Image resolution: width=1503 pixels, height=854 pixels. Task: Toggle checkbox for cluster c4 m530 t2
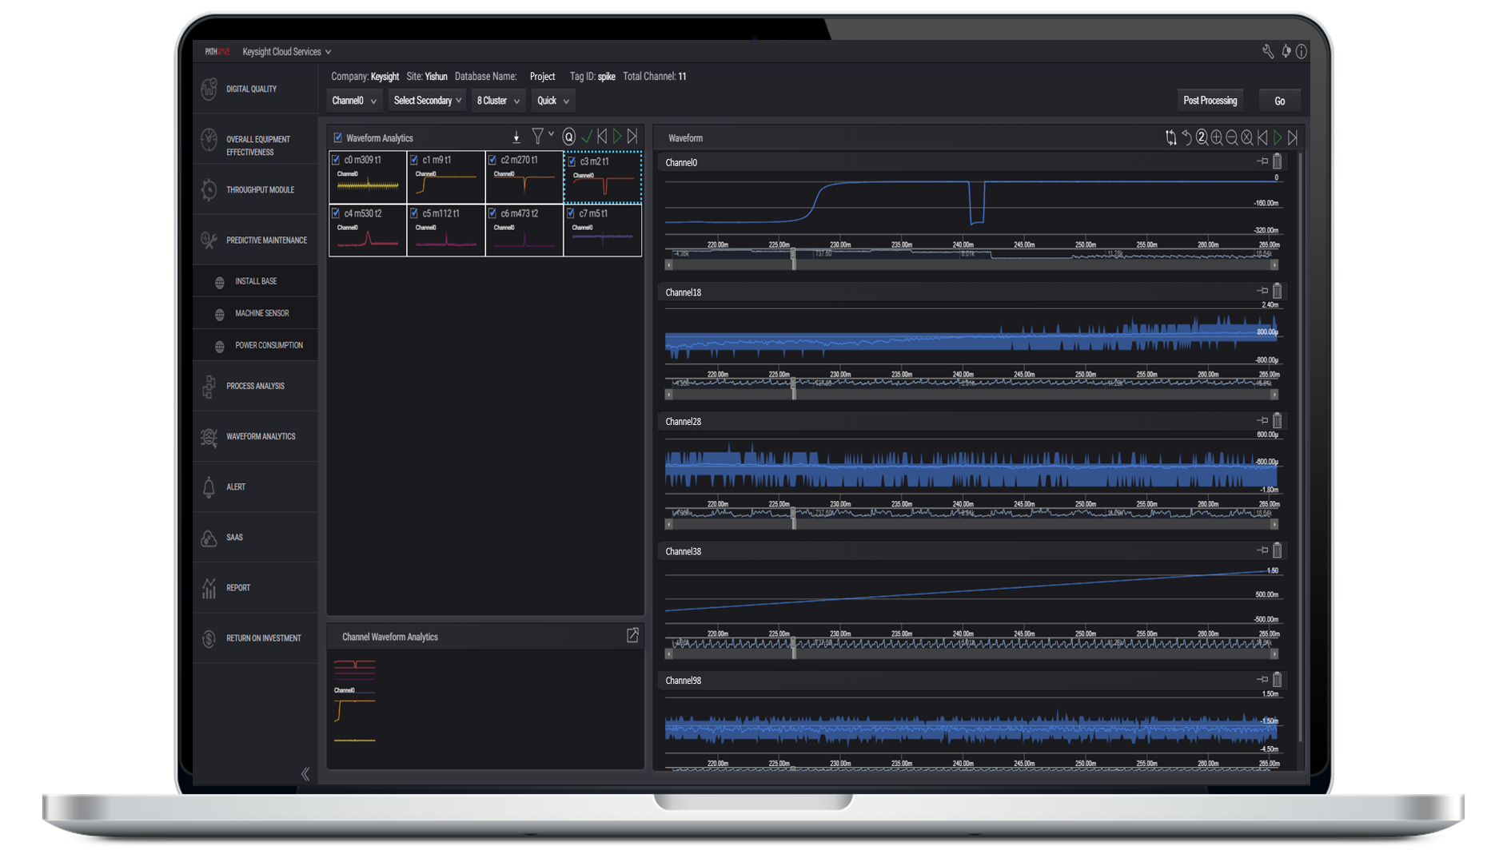337,213
